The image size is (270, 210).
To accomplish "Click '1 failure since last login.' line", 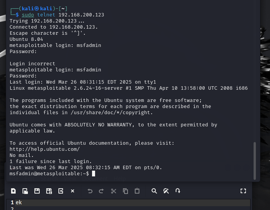I will point(51,162).
